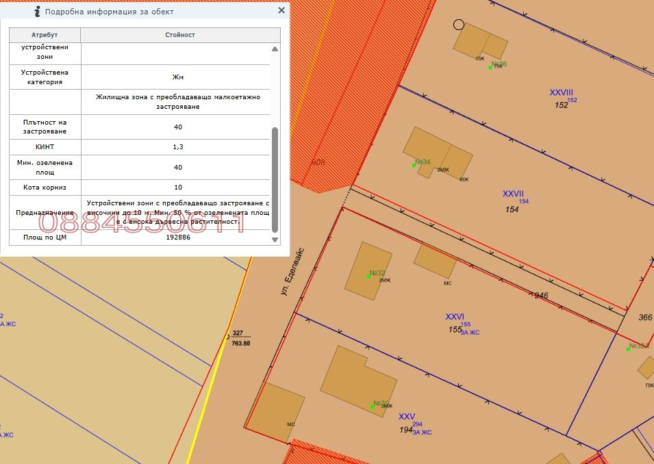Select the КИНТ row in the table

tap(137, 147)
